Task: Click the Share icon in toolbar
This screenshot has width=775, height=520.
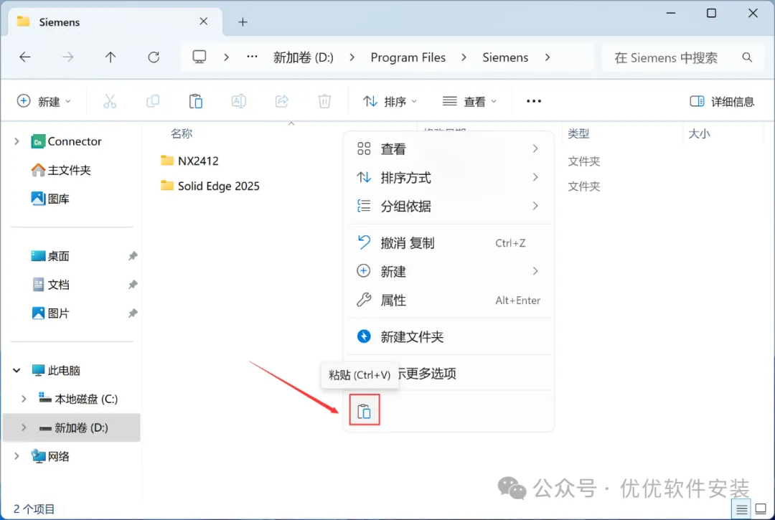Action: pyautogui.click(x=282, y=102)
